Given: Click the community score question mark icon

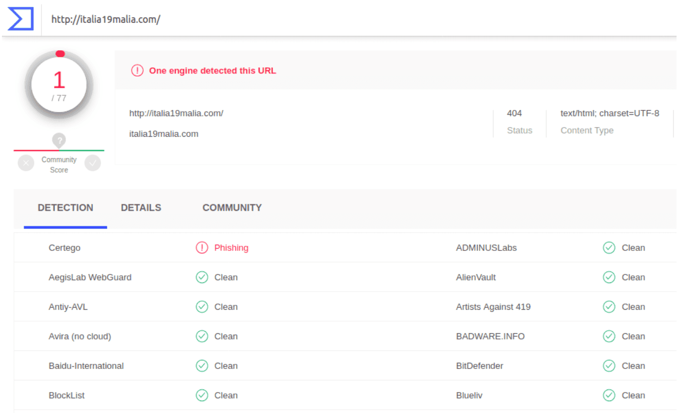Looking at the screenshot, I should click(59, 141).
